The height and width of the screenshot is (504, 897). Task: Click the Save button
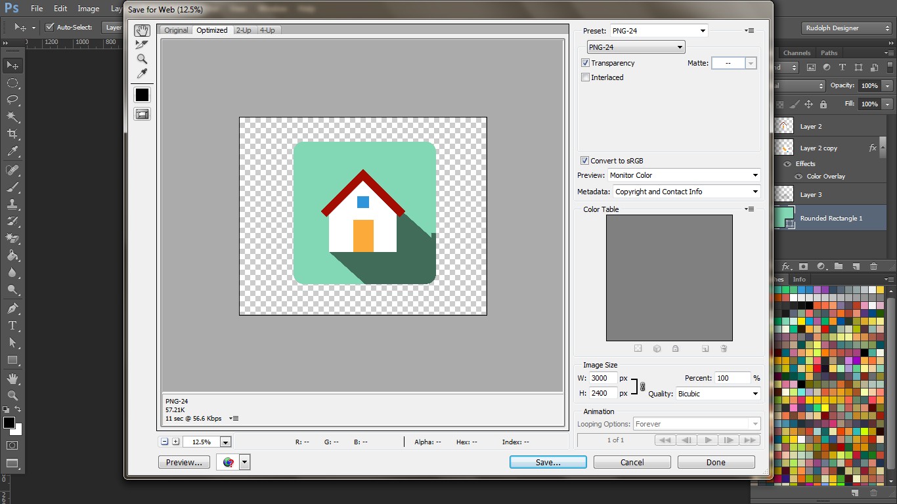pos(548,462)
